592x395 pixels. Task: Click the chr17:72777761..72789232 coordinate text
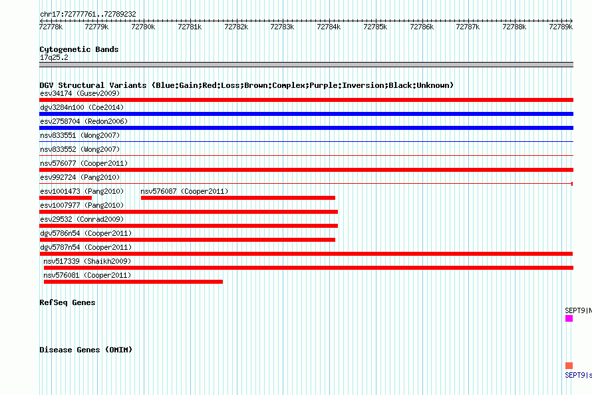[88, 14]
